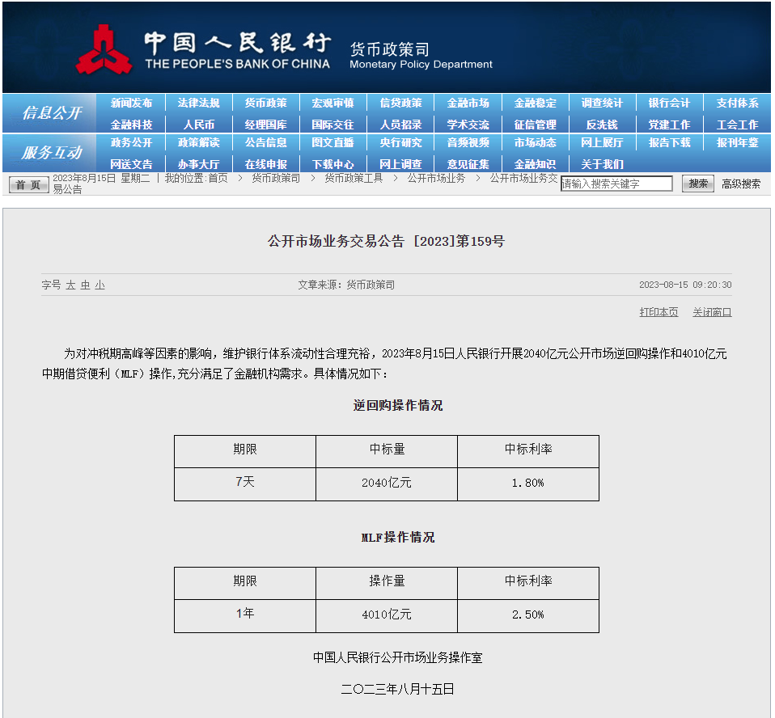
Task: Click the 首页 home button
Action: 28,184
